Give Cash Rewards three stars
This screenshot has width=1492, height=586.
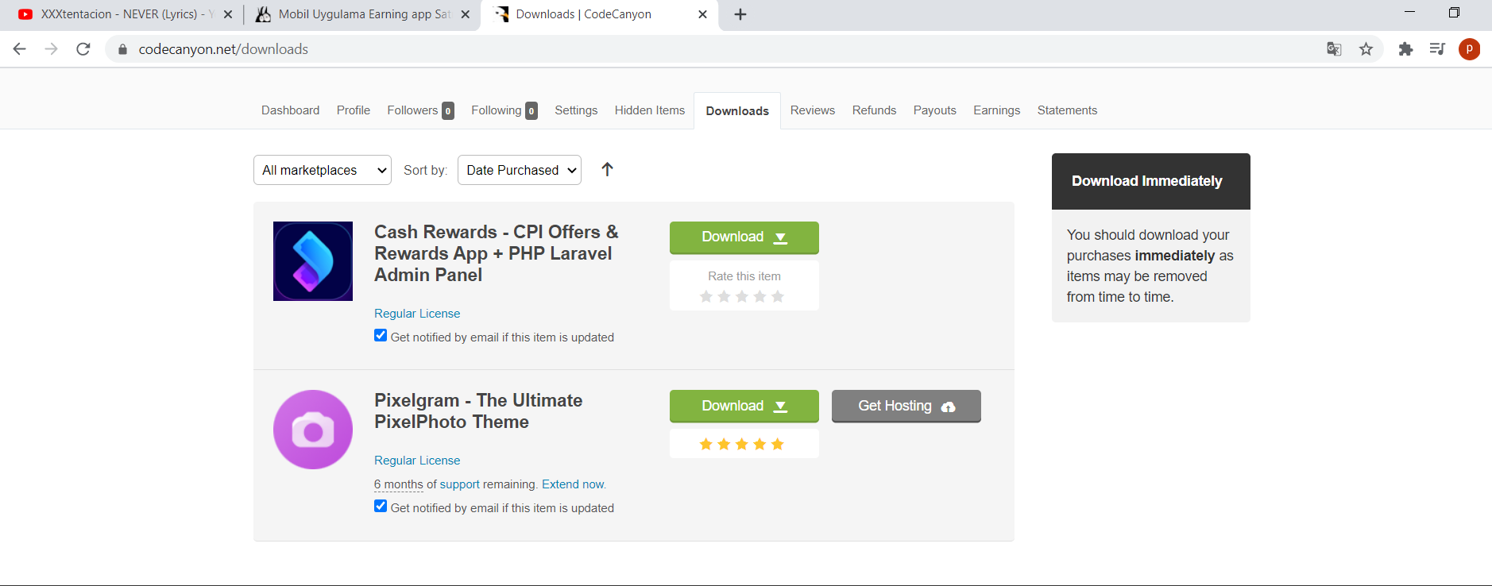pyautogui.click(x=742, y=296)
